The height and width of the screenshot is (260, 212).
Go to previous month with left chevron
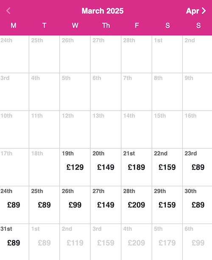(8, 11)
